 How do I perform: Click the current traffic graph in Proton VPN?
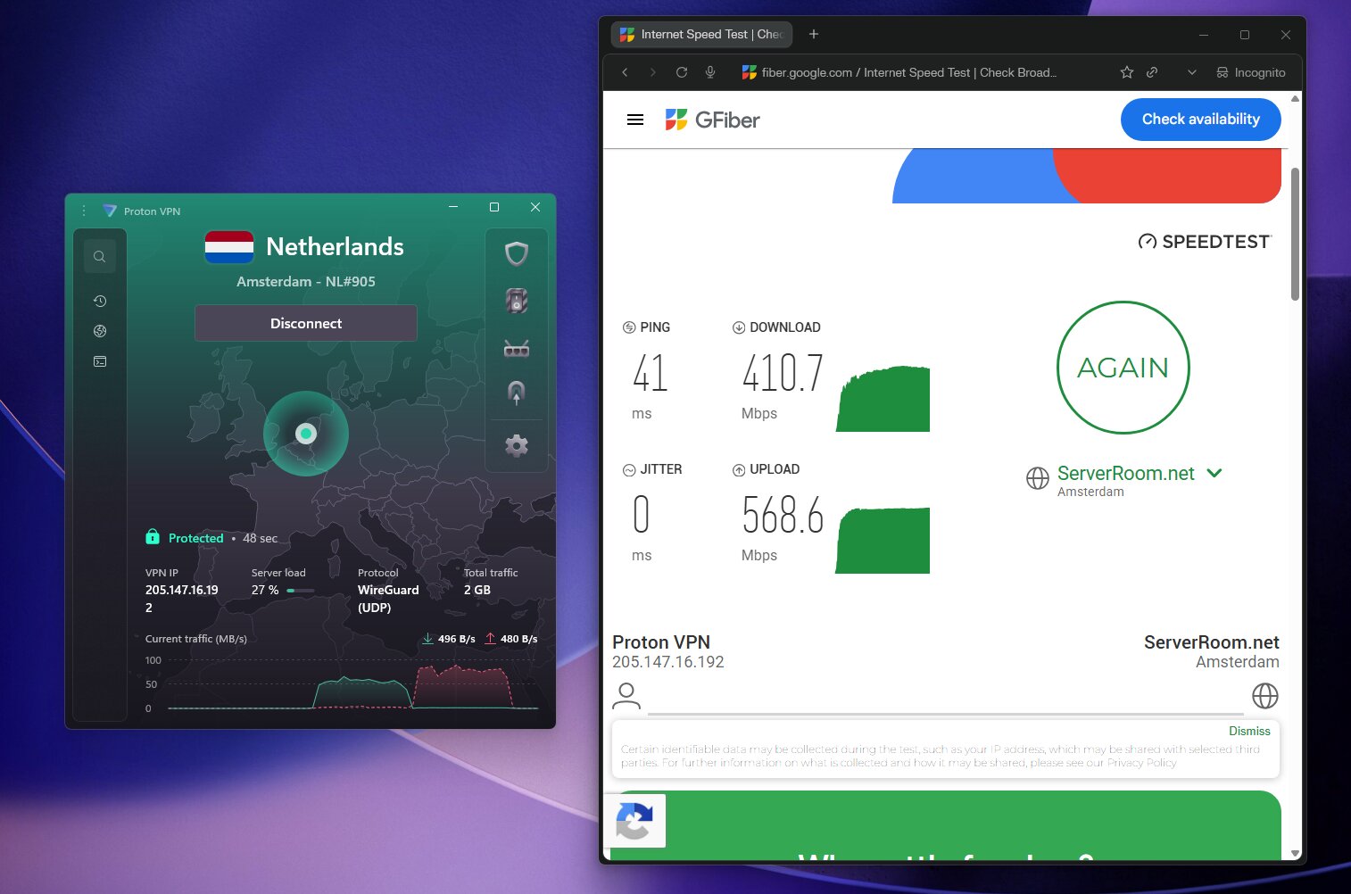point(353,684)
